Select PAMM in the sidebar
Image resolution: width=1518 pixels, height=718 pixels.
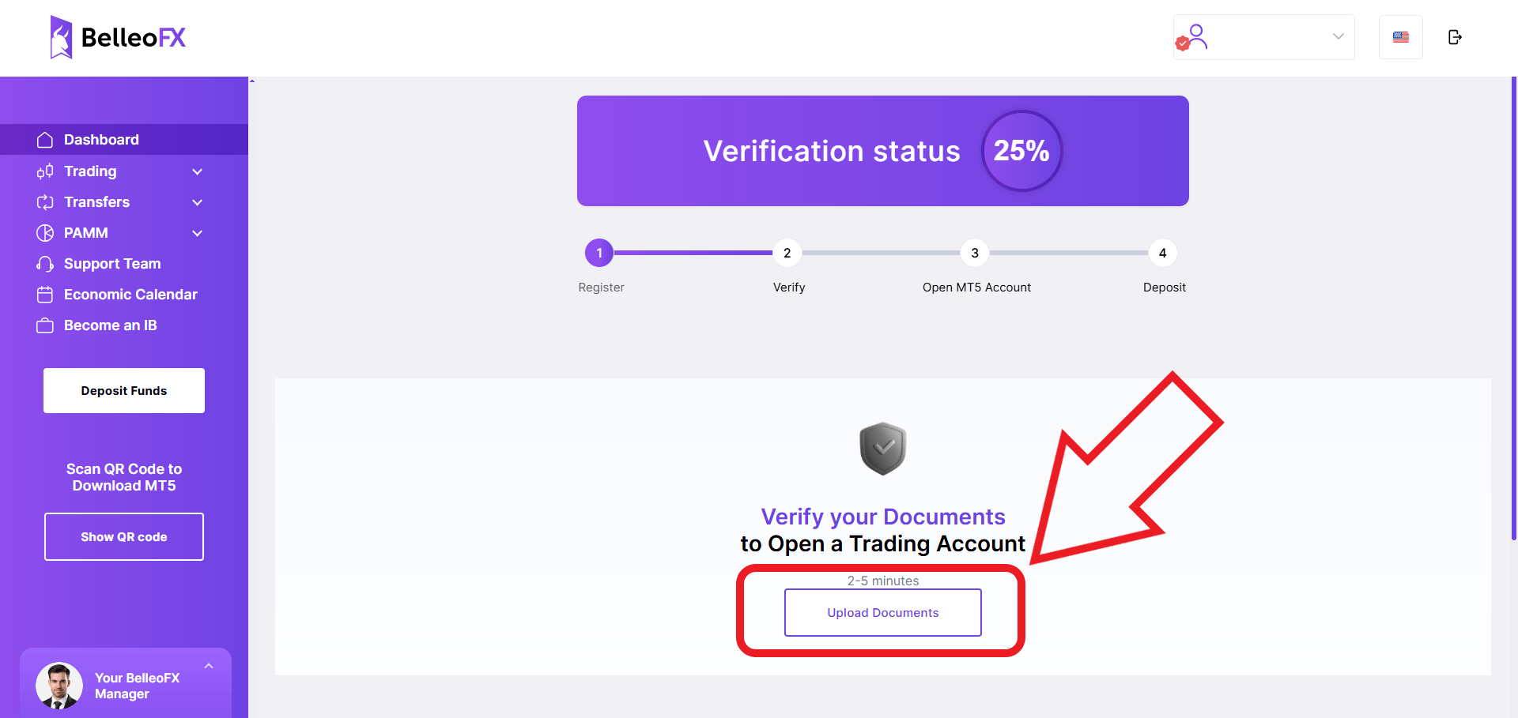pos(86,233)
